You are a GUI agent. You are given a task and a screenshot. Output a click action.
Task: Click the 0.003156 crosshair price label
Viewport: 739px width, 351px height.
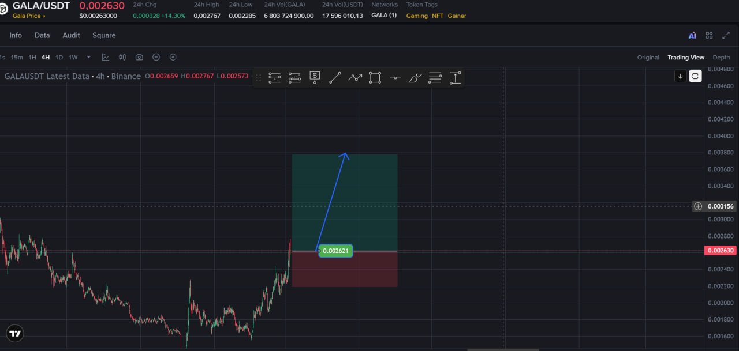[721, 206]
